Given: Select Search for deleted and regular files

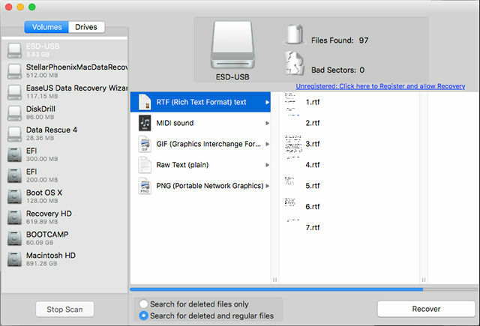Looking at the screenshot, I should 143,316.
